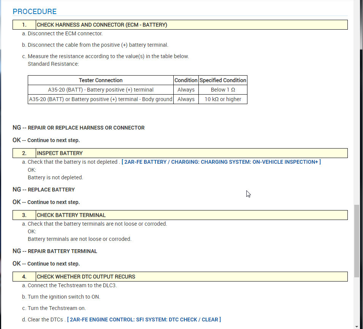Click step number '4.' box
This screenshot has height=329, width=363.
tap(24, 277)
